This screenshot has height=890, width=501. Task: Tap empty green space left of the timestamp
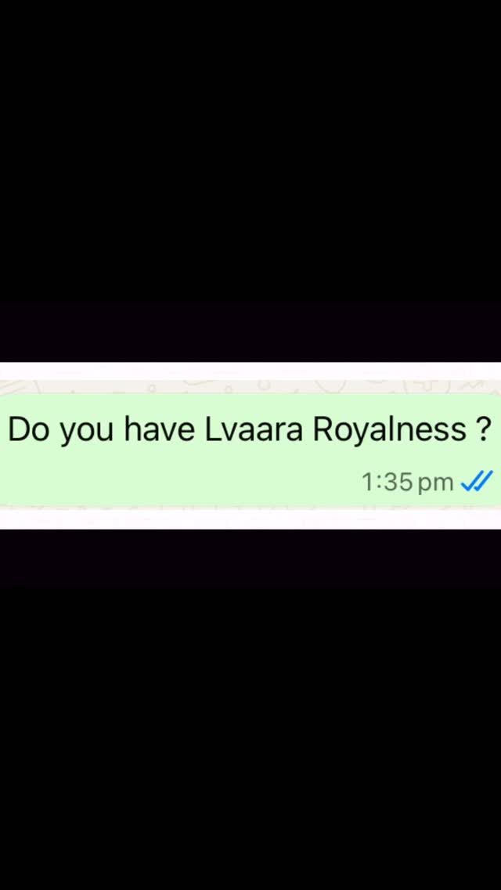182,481
